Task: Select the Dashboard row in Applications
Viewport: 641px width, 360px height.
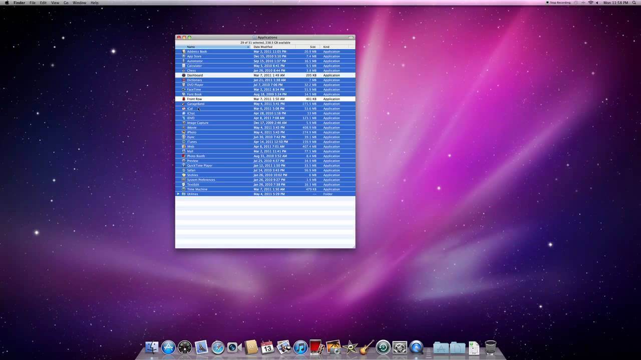Action: [x=215, y=75]
